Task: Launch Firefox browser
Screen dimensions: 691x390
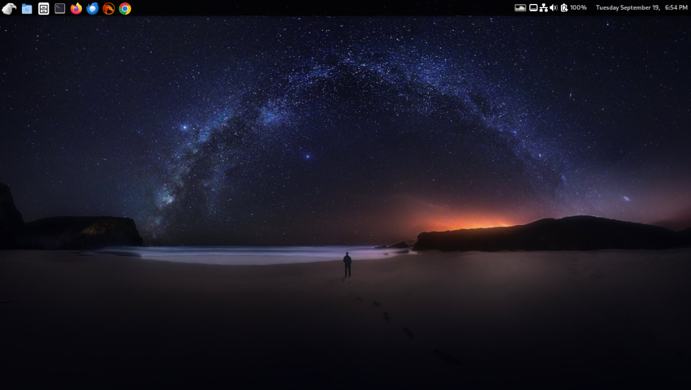Action: (x=76, y=9)
